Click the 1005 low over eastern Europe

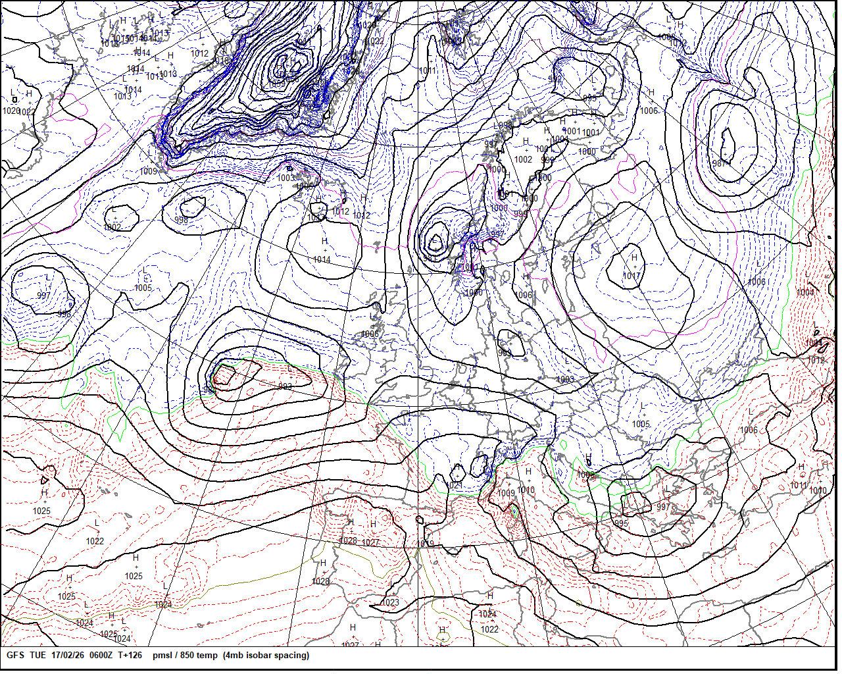pos(641,425)
